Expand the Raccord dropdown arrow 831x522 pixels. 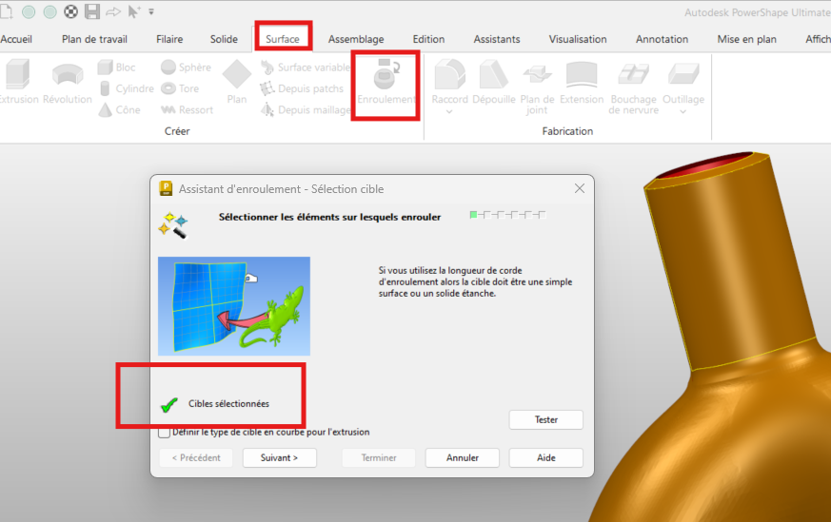449,111
